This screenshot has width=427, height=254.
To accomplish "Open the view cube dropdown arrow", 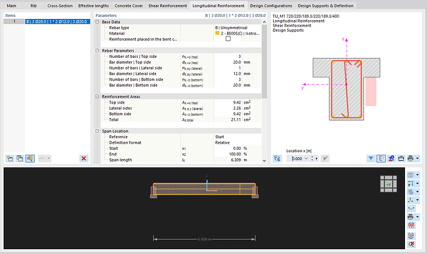I will coord(417,175).
